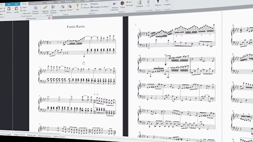Image resolution: width=253 pixels, height=142 pixels.
Task: Click the Elimina battute icon
Action: tap(70, 6)
